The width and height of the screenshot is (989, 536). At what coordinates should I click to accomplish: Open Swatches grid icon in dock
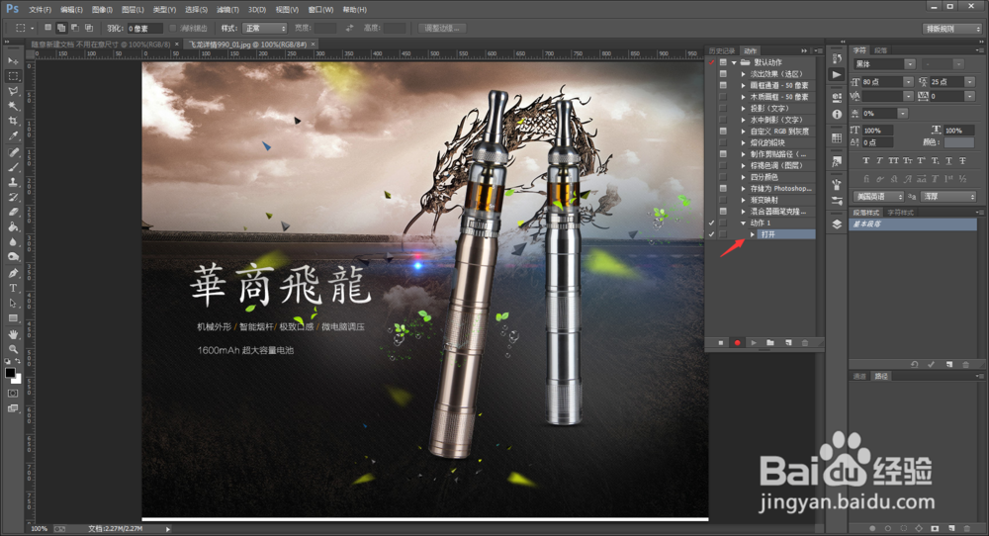click(837, 138)
